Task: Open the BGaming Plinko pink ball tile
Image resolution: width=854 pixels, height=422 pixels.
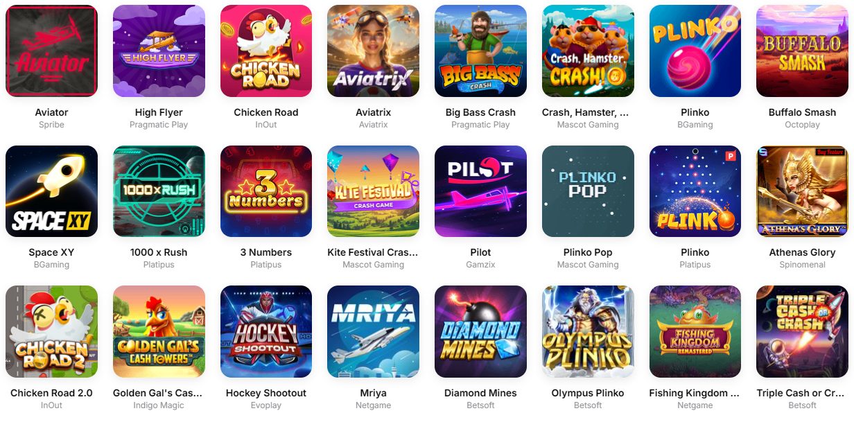Action: [695, 51]
